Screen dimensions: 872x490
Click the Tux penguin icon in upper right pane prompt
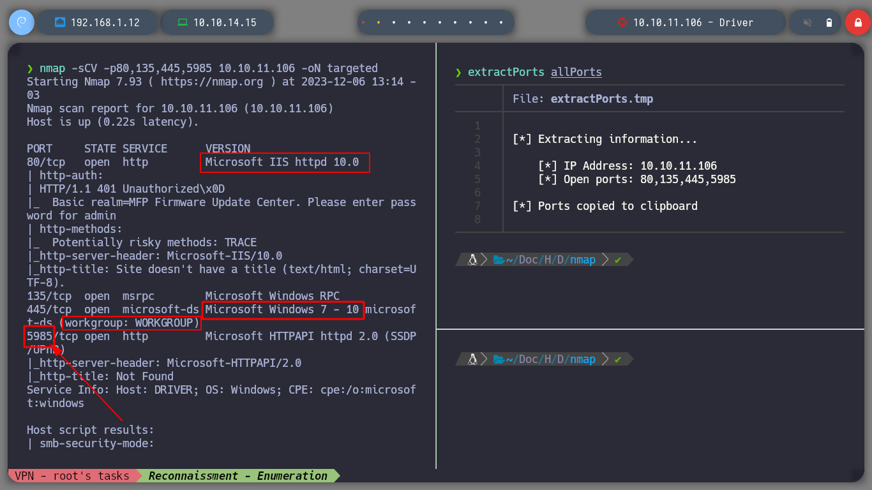point(472,260)
